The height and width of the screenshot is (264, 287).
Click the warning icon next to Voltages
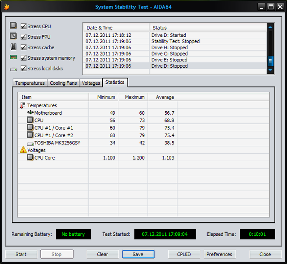click(23, 150)
